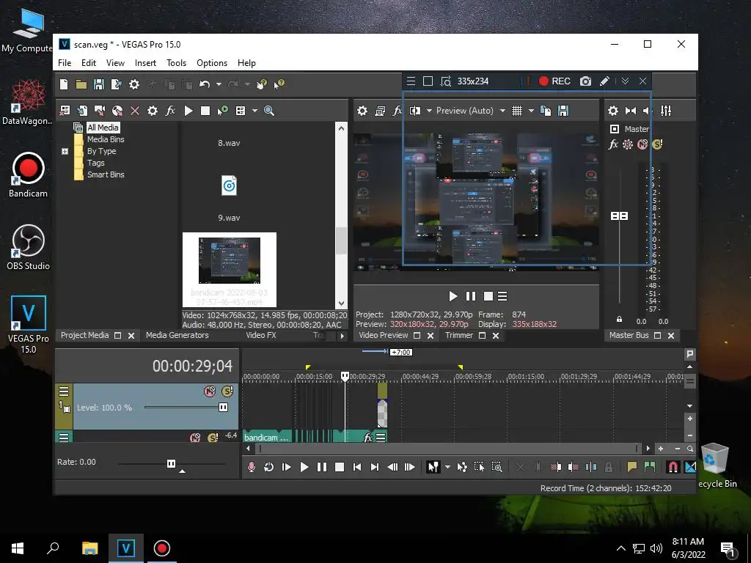Viewport: 751px width, 563px height.
Task: Adjust the Master Bus volume fader
Action: pos(619,216)
